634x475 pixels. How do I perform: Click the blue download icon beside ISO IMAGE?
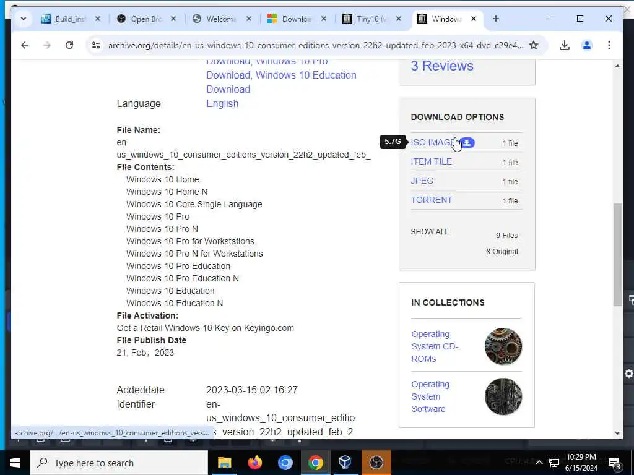467,143
